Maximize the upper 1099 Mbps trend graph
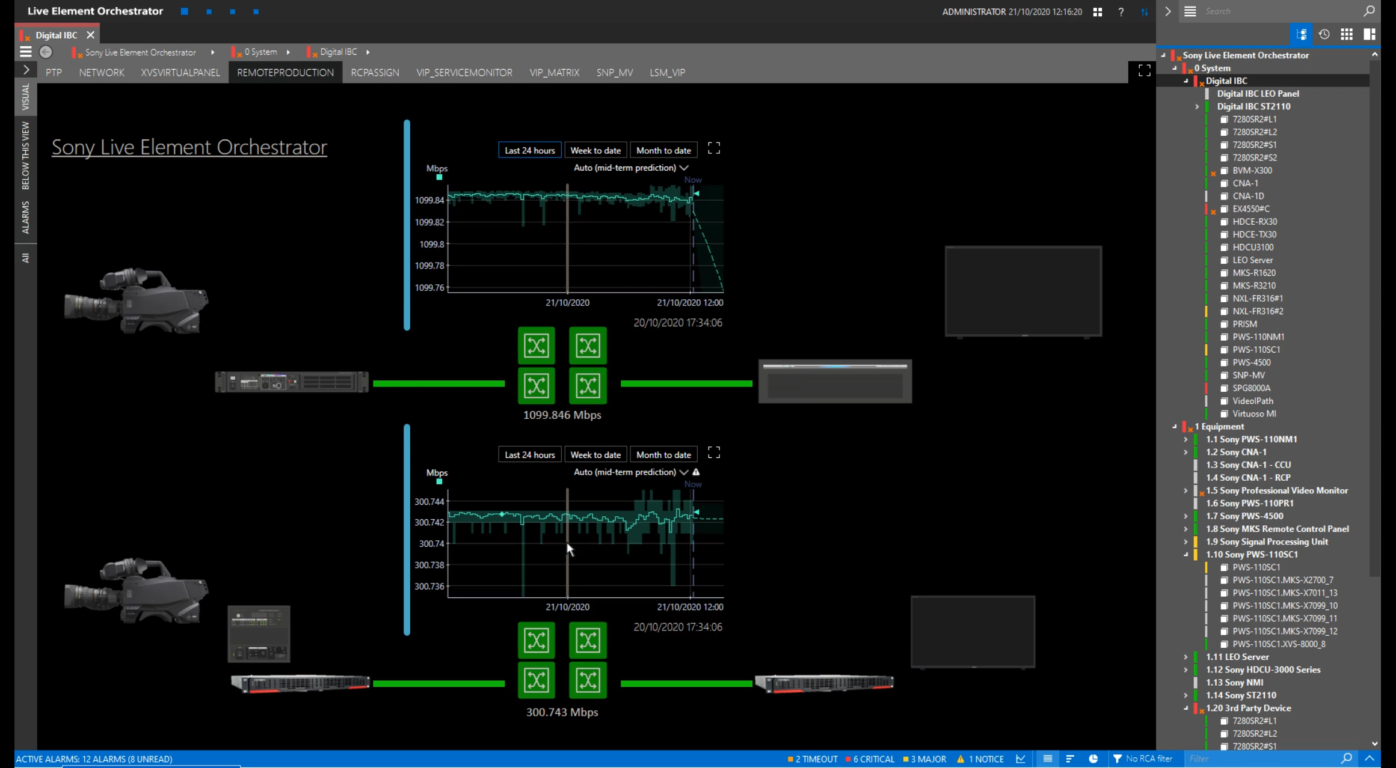Viewport: 1396px width, 768px height. click(714, 148)
